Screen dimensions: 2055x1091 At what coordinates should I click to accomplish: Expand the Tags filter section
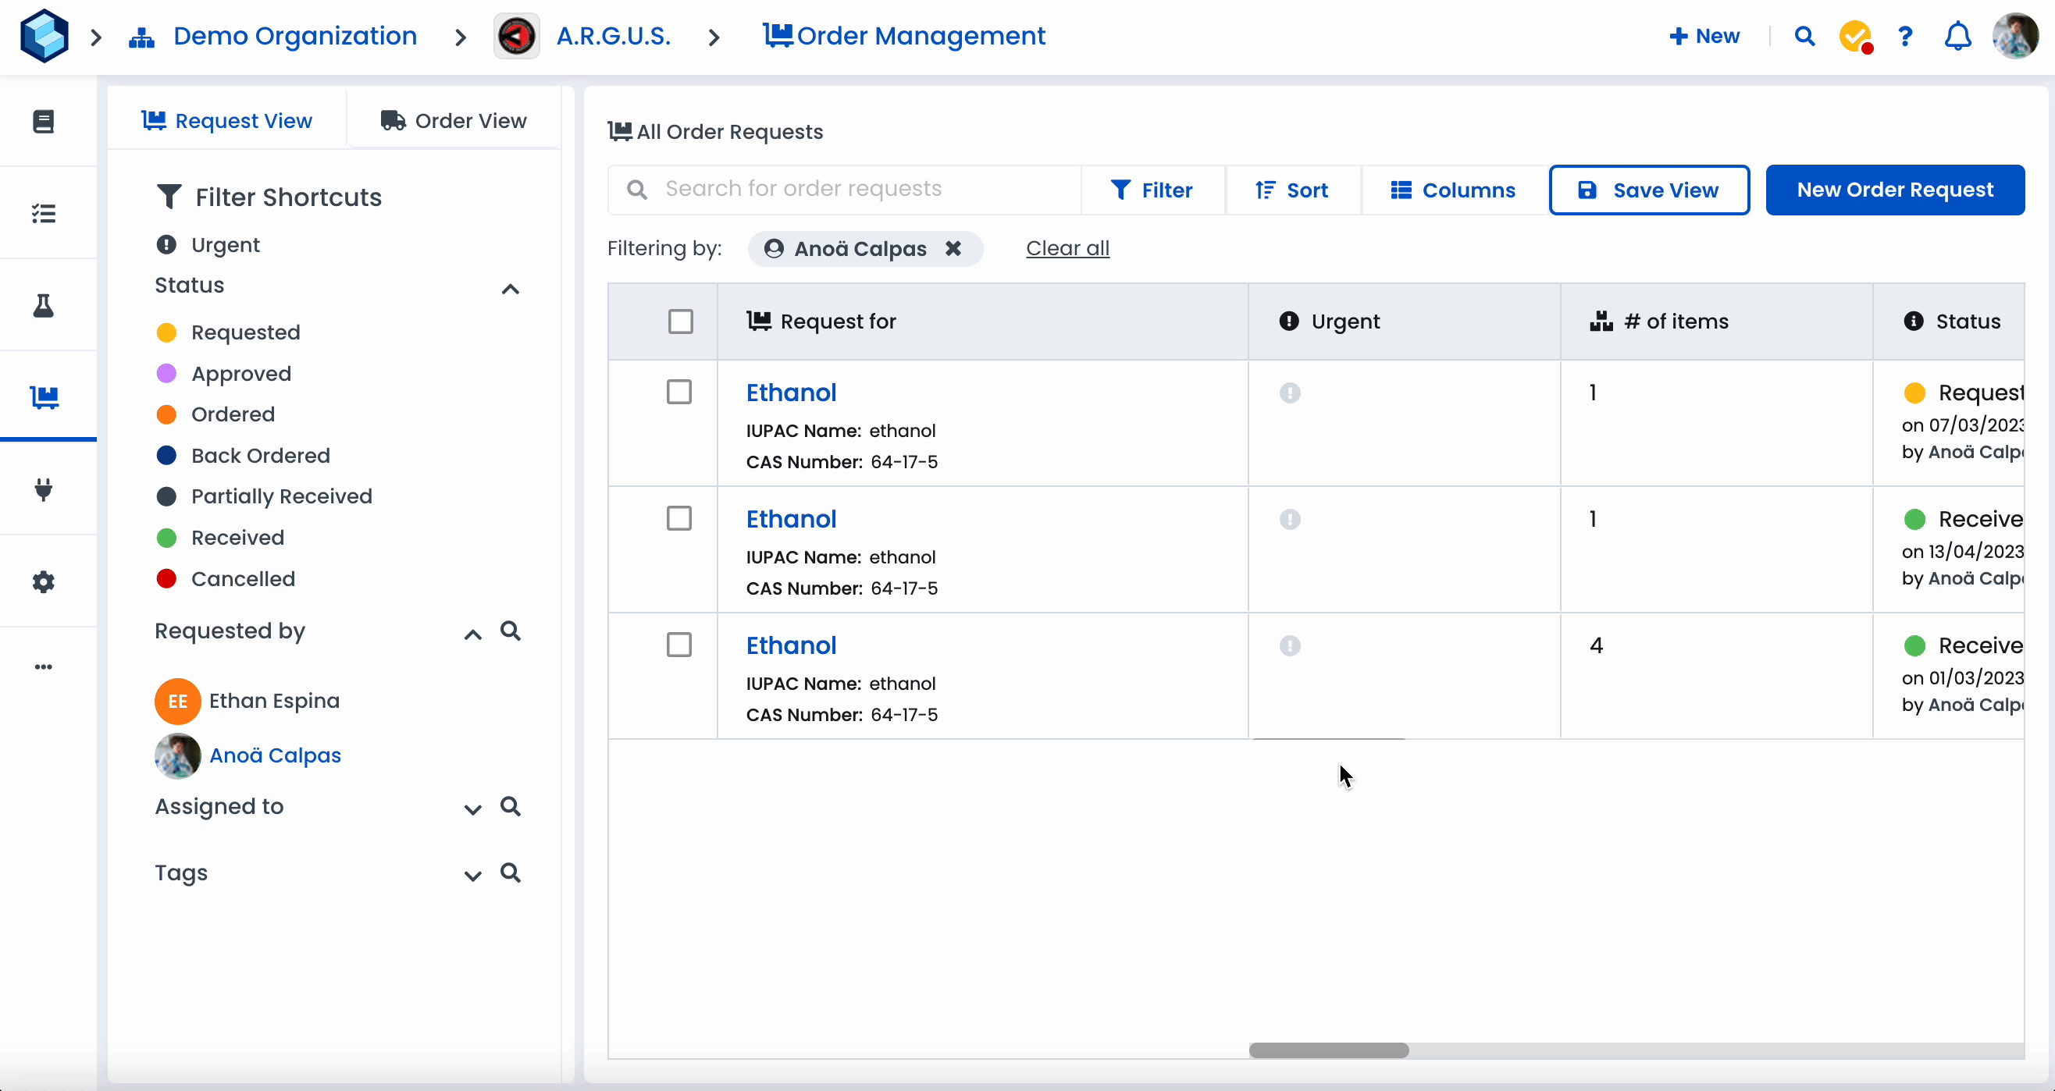coord(472,875)
